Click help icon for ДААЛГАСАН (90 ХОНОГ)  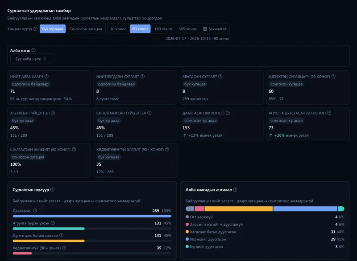click(x=228, y=113)
